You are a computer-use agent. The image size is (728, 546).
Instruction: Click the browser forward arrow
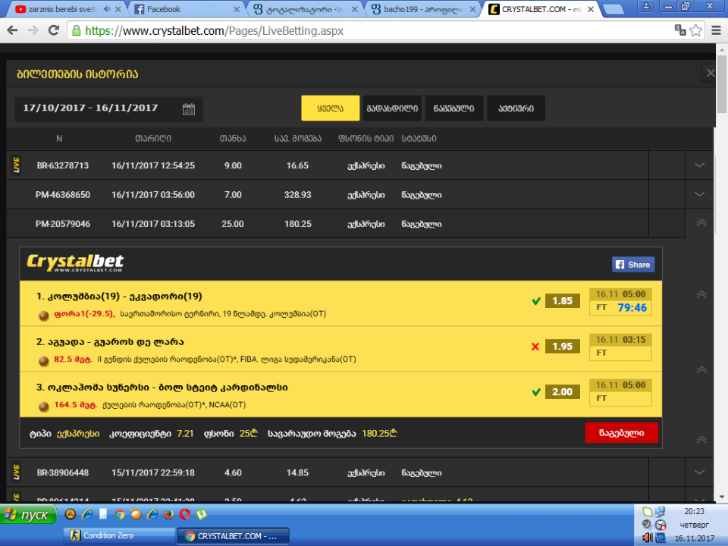[33, 30]
